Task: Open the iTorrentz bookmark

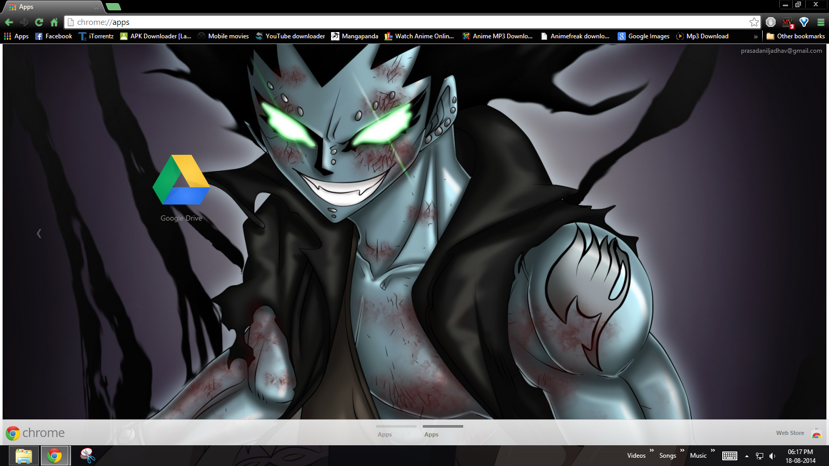Action: [96, 36]
